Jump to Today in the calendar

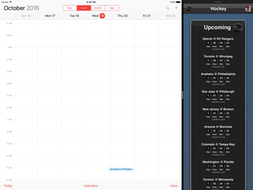pos(8,186)
